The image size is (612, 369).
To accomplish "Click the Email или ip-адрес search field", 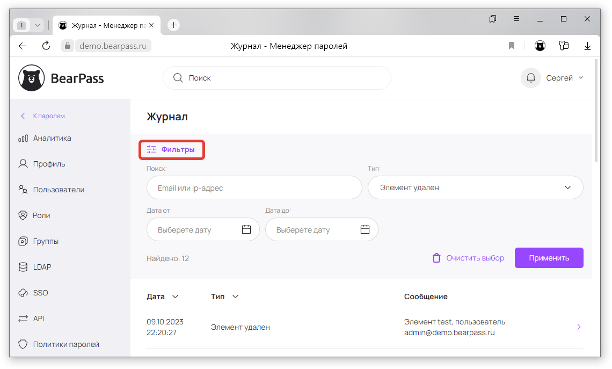I will 254,188.
